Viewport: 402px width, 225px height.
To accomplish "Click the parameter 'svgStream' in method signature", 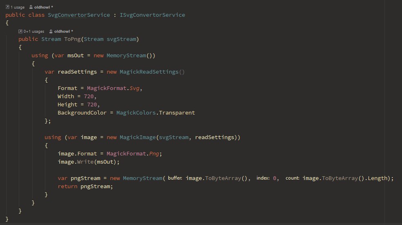I will point(121,39).
